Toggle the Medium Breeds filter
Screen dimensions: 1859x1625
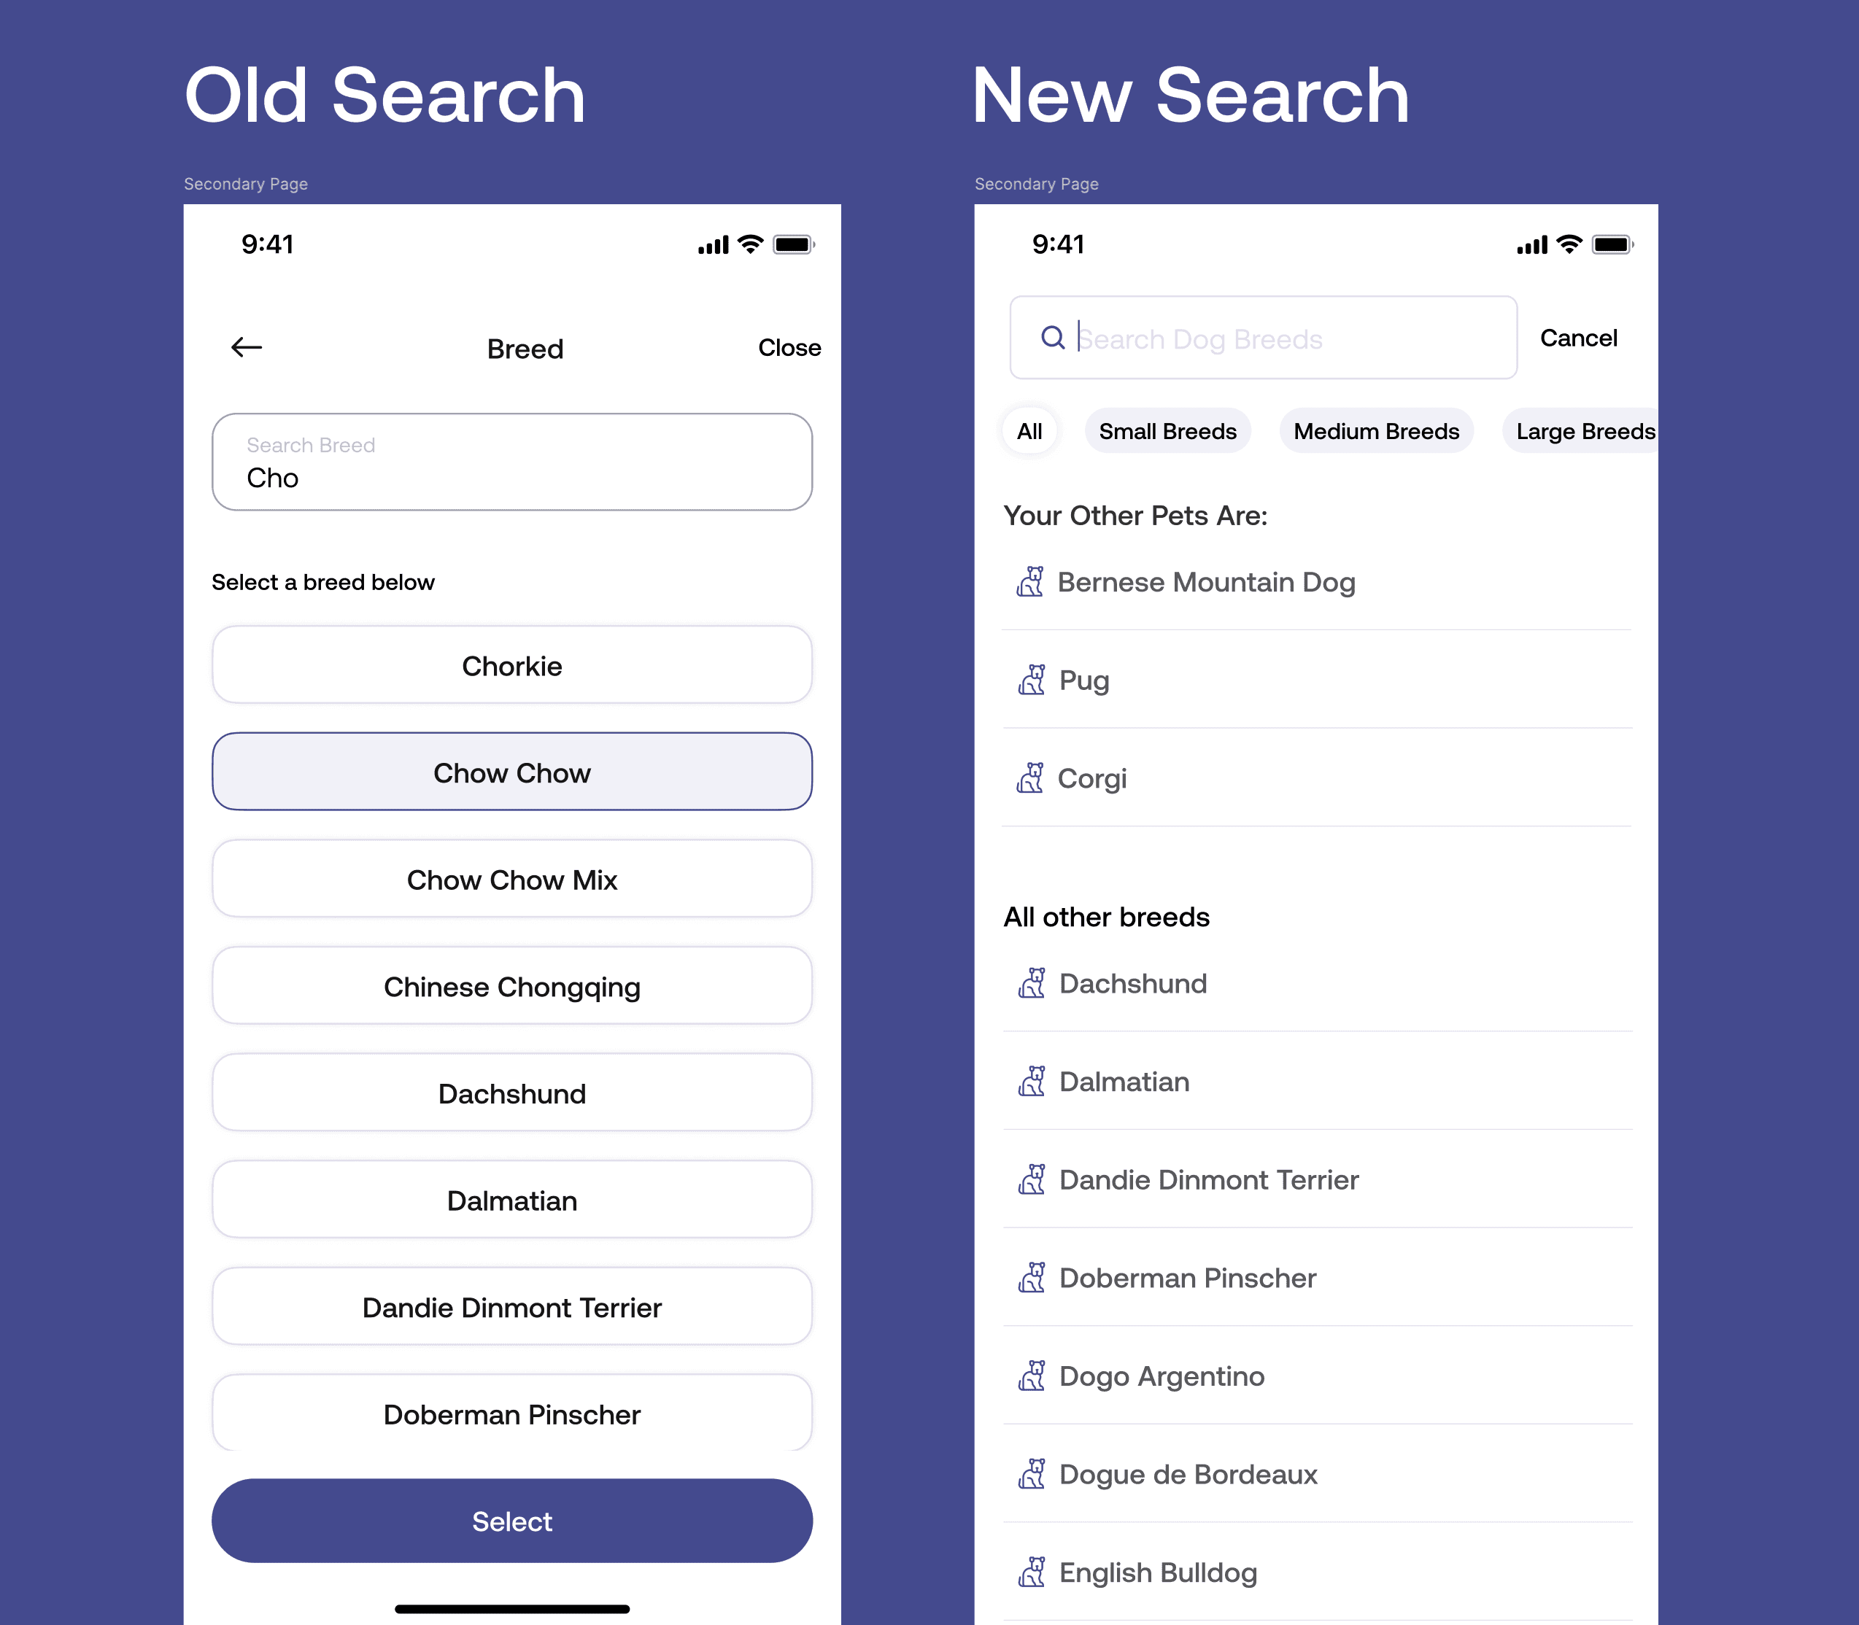tap(1375, 430)
